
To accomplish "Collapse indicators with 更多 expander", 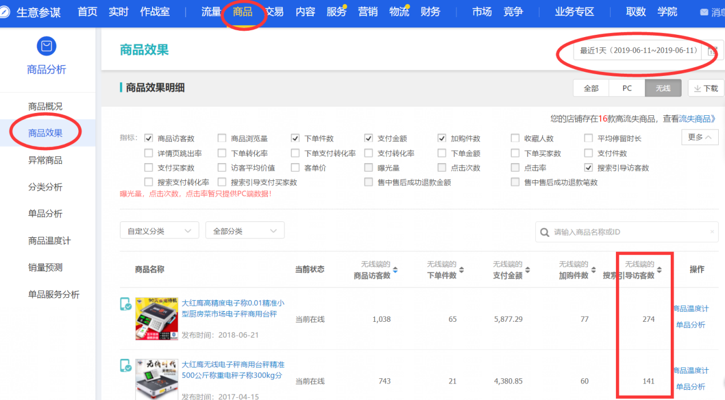I will [x=700, y=138].
